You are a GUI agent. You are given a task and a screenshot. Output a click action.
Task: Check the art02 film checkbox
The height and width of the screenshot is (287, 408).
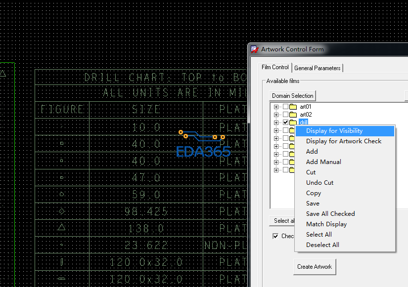[285, 115]
